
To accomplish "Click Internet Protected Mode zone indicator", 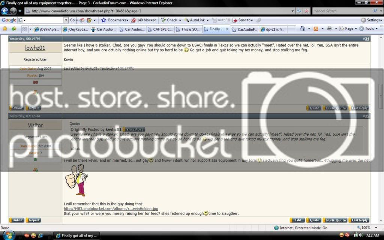I will tap(301, 228).
